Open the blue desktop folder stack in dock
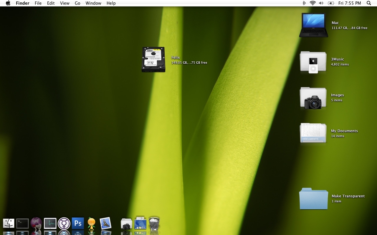The height and width of the screenshot is (235, 377). (x=140, y=223)
